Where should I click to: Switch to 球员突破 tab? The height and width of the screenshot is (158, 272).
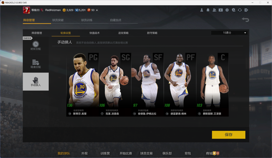pyautogui.click(x=58, y=20)
